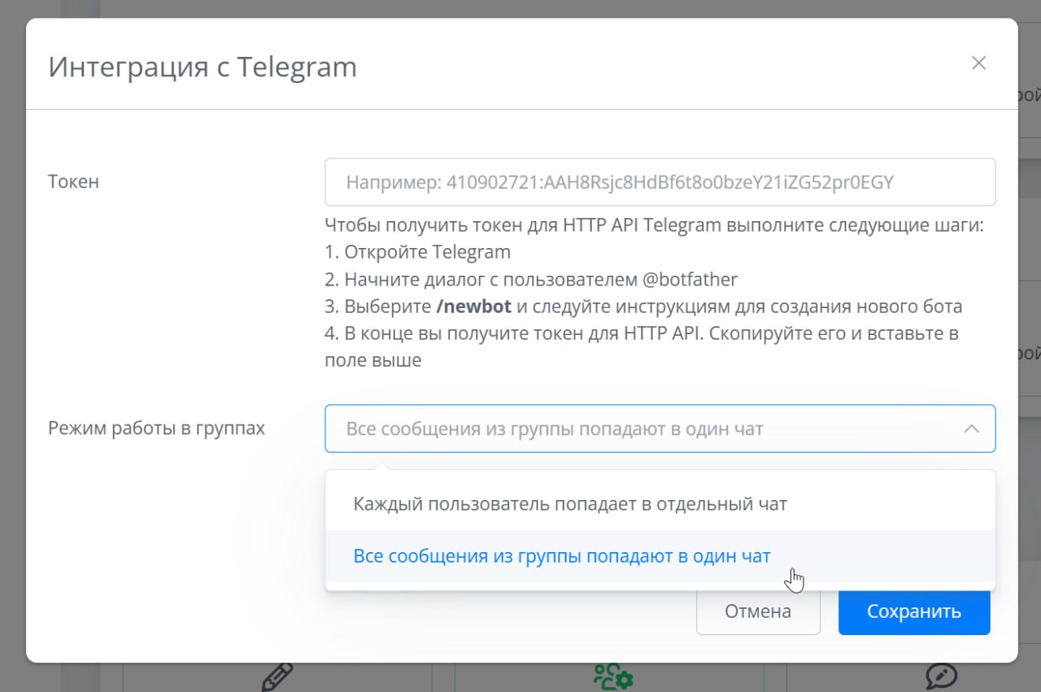Image resolution: width=1041 pixels, height=692 pixels.
Task: Choose 'Все сообщения из группы попадают в один чат' option
Action: (x=562, y=556)
